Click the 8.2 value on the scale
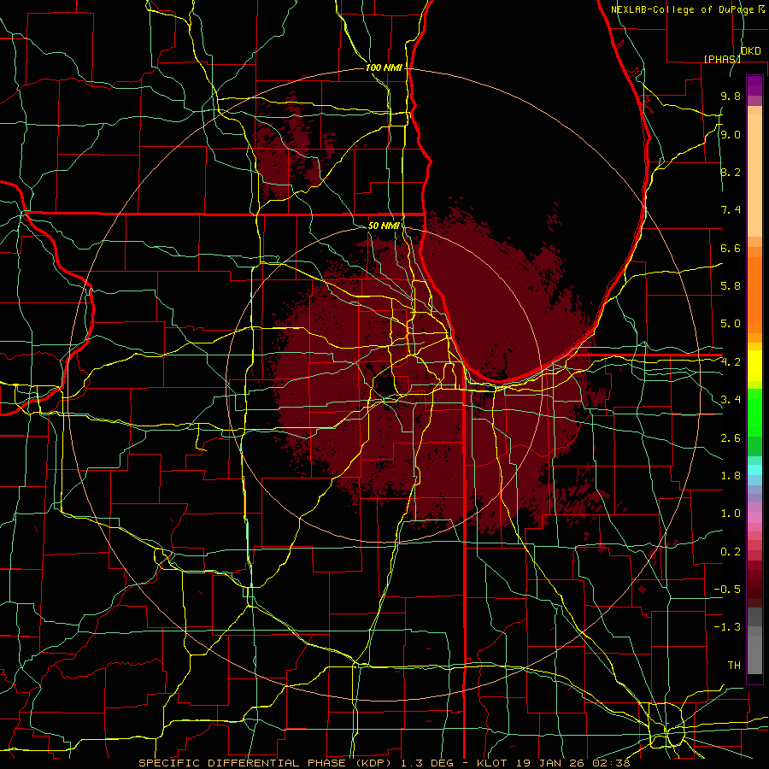This screenshot has height=769, width=769. (731, 173)
